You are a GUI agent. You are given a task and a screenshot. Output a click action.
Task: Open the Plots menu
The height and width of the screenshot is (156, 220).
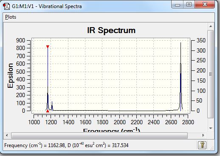pos(11,17)
